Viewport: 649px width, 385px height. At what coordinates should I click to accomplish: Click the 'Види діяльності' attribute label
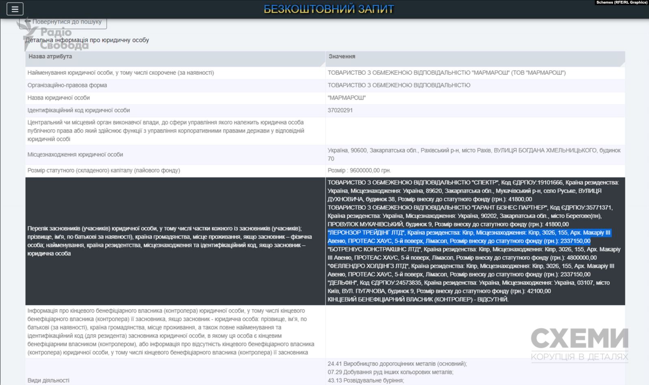(x=48, y=381)
